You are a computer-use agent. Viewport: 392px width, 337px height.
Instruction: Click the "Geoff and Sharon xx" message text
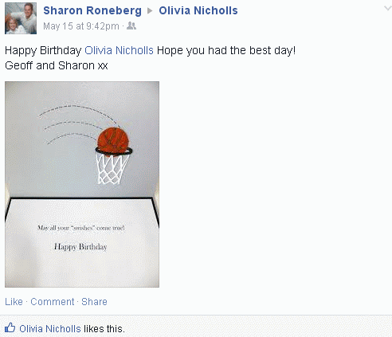pos(57,65)
